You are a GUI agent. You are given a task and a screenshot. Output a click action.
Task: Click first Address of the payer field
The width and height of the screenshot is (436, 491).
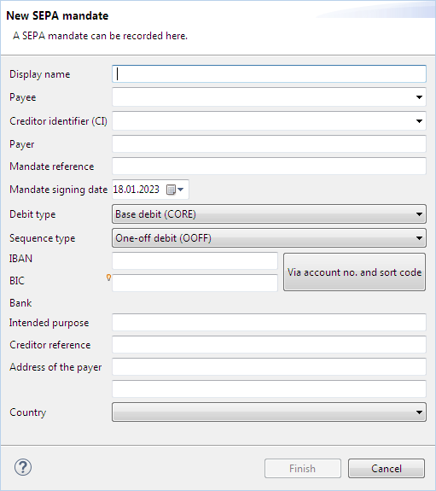(269, 366)
